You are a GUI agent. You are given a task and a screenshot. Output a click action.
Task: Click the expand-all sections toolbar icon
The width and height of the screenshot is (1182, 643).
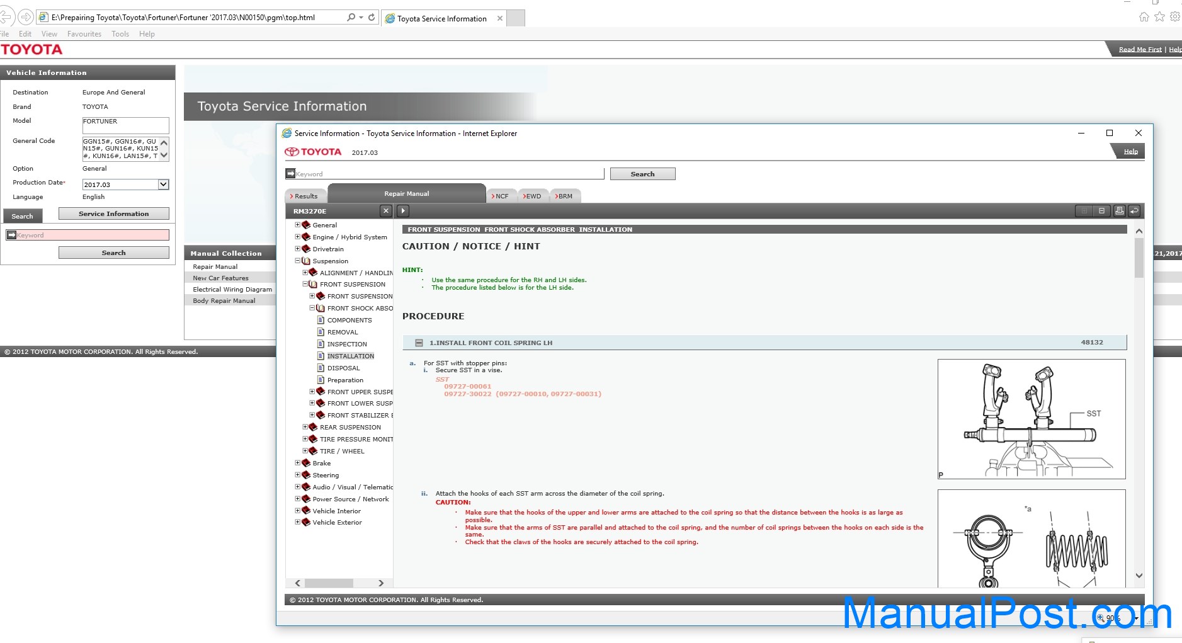click(1084, 211)
